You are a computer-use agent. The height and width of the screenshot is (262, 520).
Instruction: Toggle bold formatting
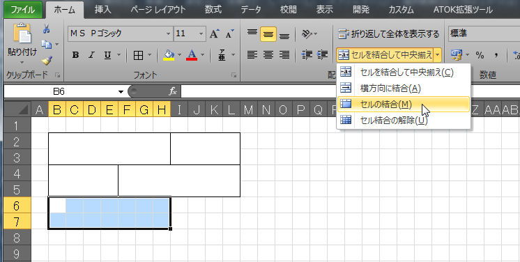point(75,55)
